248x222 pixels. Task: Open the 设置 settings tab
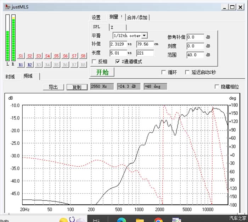(96, 17)
